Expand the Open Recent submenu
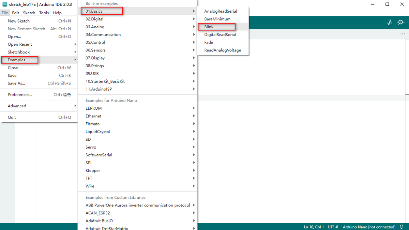This screenshot has height=230, width=409. (x=39, y=44)
